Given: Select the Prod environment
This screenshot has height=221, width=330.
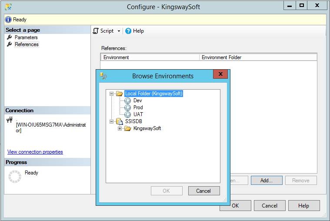Looking at the screenshot, I should coord(138,107).
